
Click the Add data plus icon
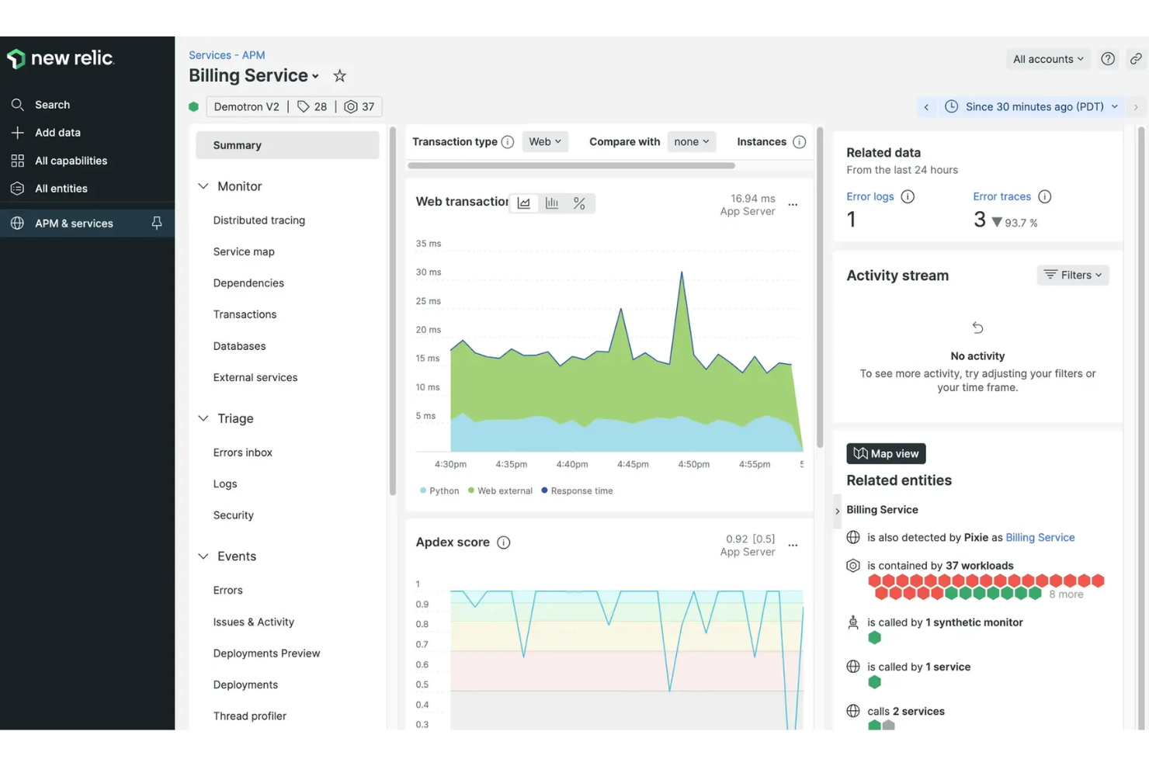coord(17,132)
